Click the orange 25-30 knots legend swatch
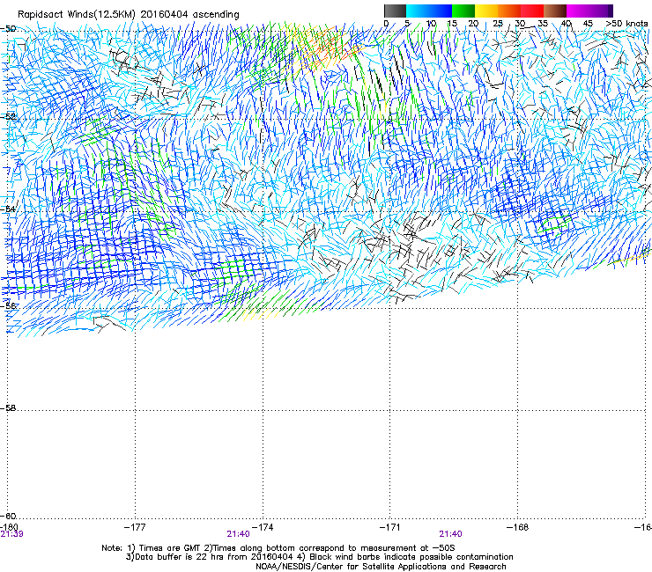 [509, 11]
